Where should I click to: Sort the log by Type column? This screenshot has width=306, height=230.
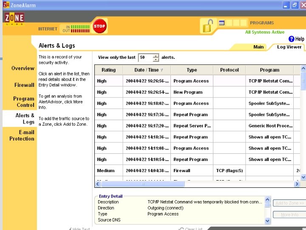coord(192,70)
